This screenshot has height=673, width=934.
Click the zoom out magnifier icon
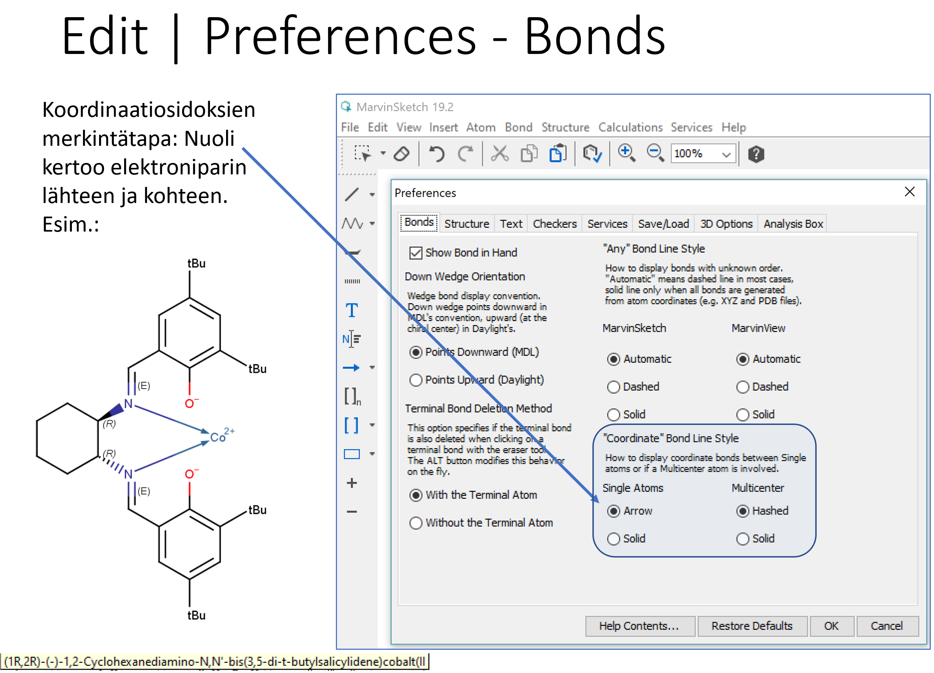tap(655, 153)
